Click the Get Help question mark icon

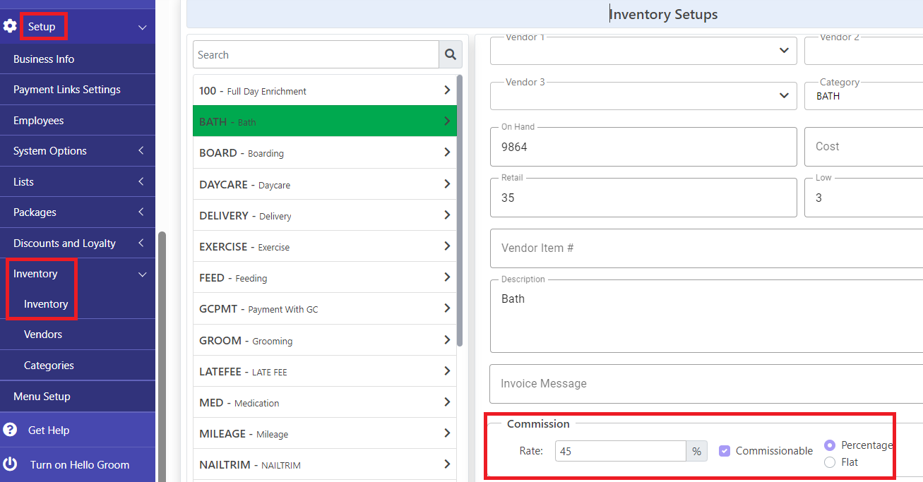pos(10,430)
